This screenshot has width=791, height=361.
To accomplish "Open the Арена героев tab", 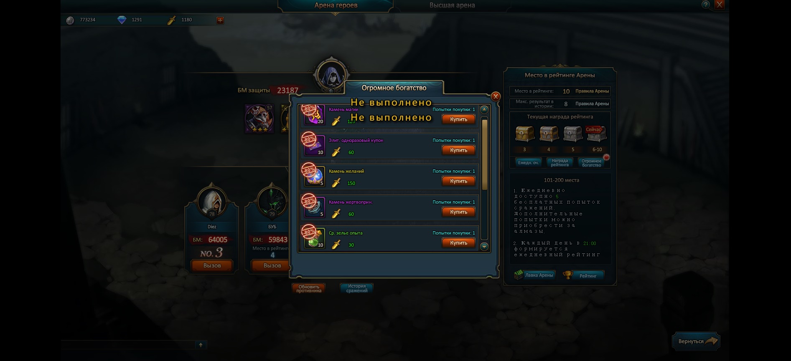I will (336, 5).
